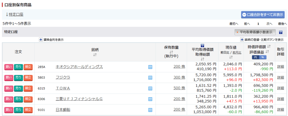
Task: Switch profit display to 円
Action: click(x=255, y=57)
